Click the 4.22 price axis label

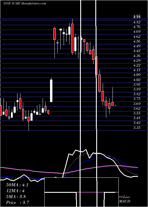(137, 65)
